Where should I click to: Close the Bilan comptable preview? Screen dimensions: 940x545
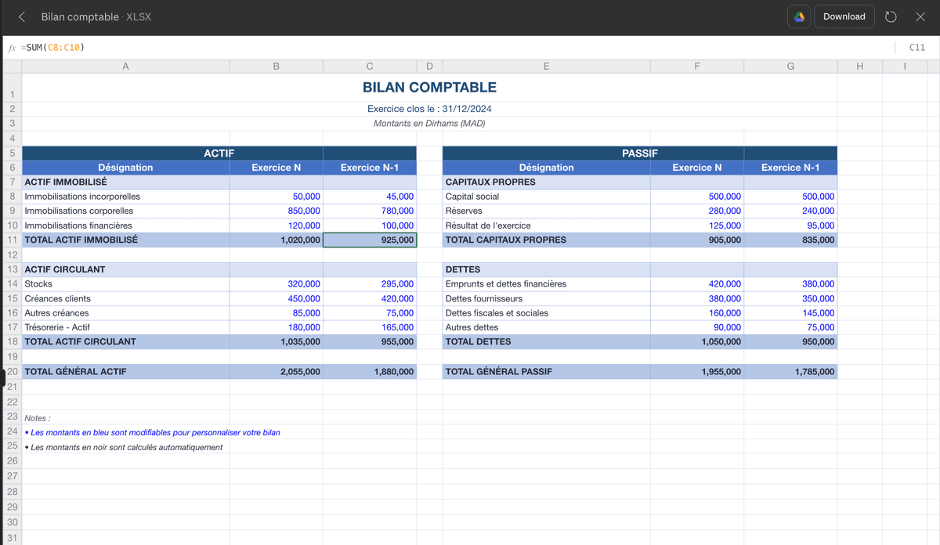[921, 16]
